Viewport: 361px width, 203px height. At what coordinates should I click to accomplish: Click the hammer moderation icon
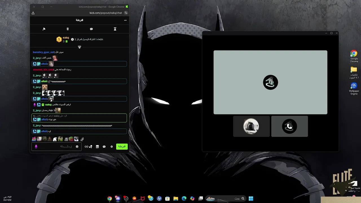click(44, 29)
